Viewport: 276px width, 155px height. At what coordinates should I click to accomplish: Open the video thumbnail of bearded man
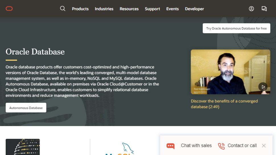[x=230, y=72]
